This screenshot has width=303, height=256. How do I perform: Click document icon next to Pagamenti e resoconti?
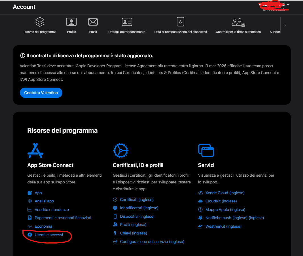(x=29, y=218)
